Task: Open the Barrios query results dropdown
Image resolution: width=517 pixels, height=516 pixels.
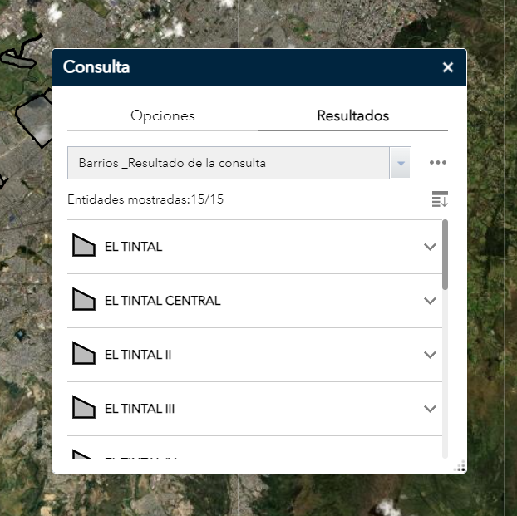Action: (x=401, y=163)
